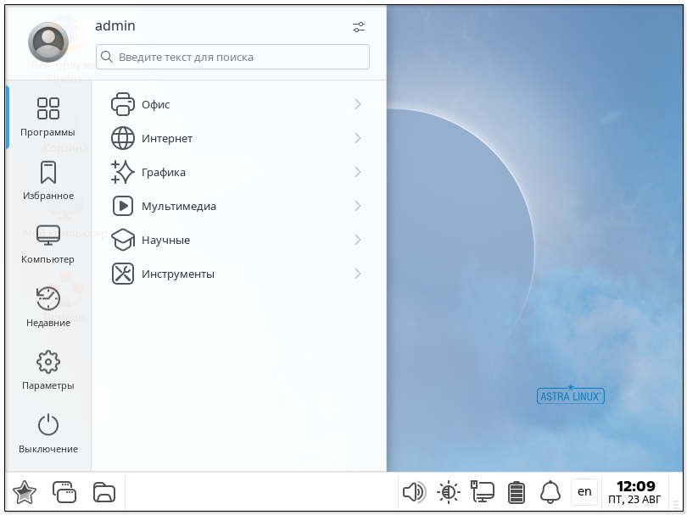Expand the Графика category chevron
Screen dimensions: 687x515
pos(358,172)
